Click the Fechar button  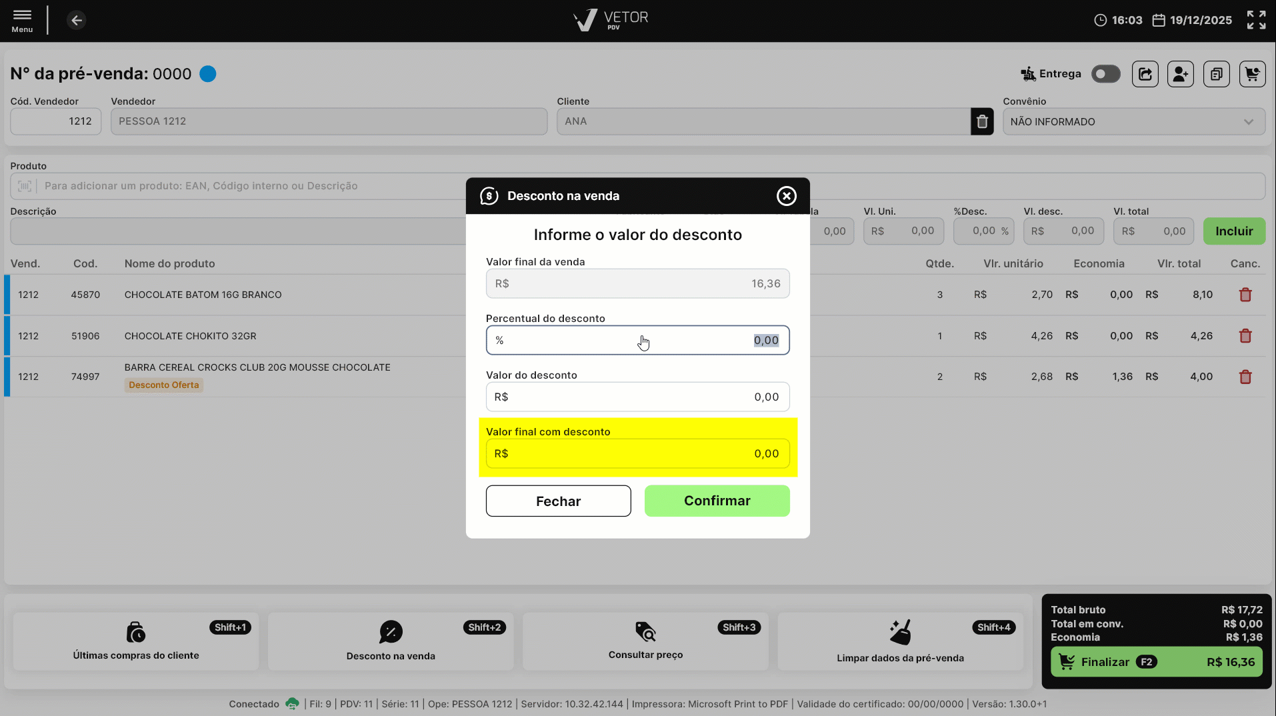559,501
